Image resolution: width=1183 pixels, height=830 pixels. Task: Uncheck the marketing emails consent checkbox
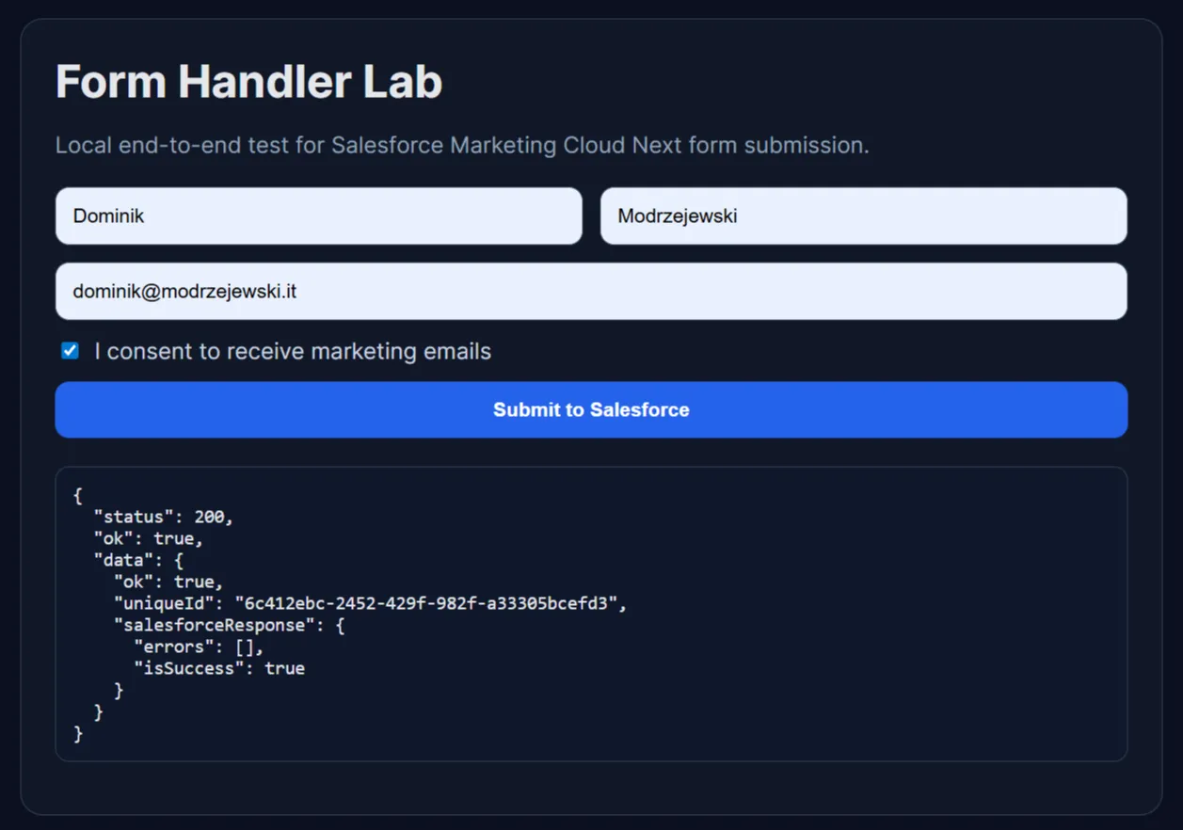click(x=70, y=351)
